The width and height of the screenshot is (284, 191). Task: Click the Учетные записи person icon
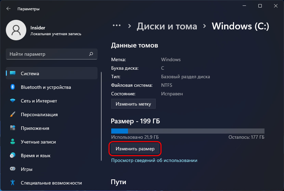coord(13,141)
